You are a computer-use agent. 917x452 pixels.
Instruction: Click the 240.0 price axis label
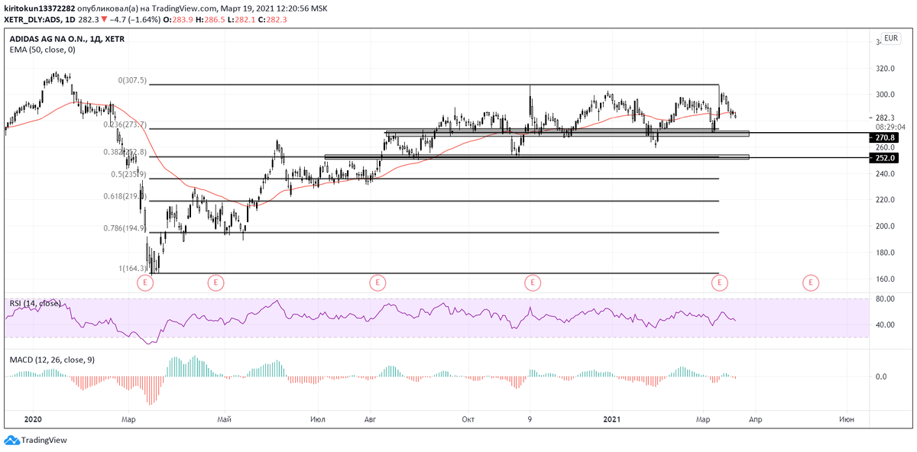click(x=886, y=173)
